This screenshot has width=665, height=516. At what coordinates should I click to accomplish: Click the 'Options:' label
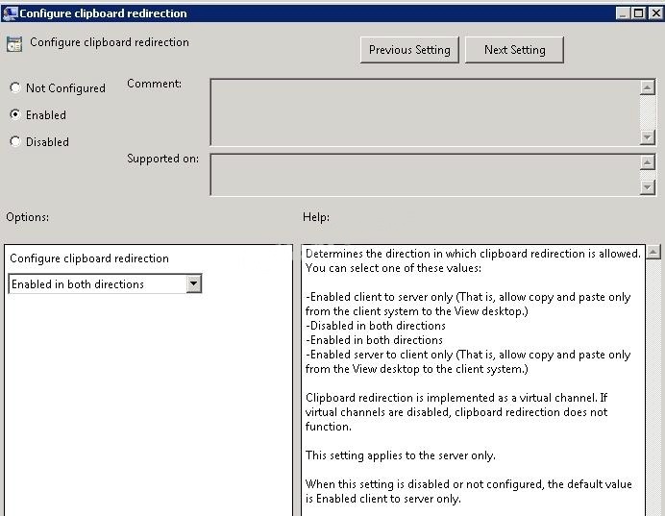(x=27, y=217)
